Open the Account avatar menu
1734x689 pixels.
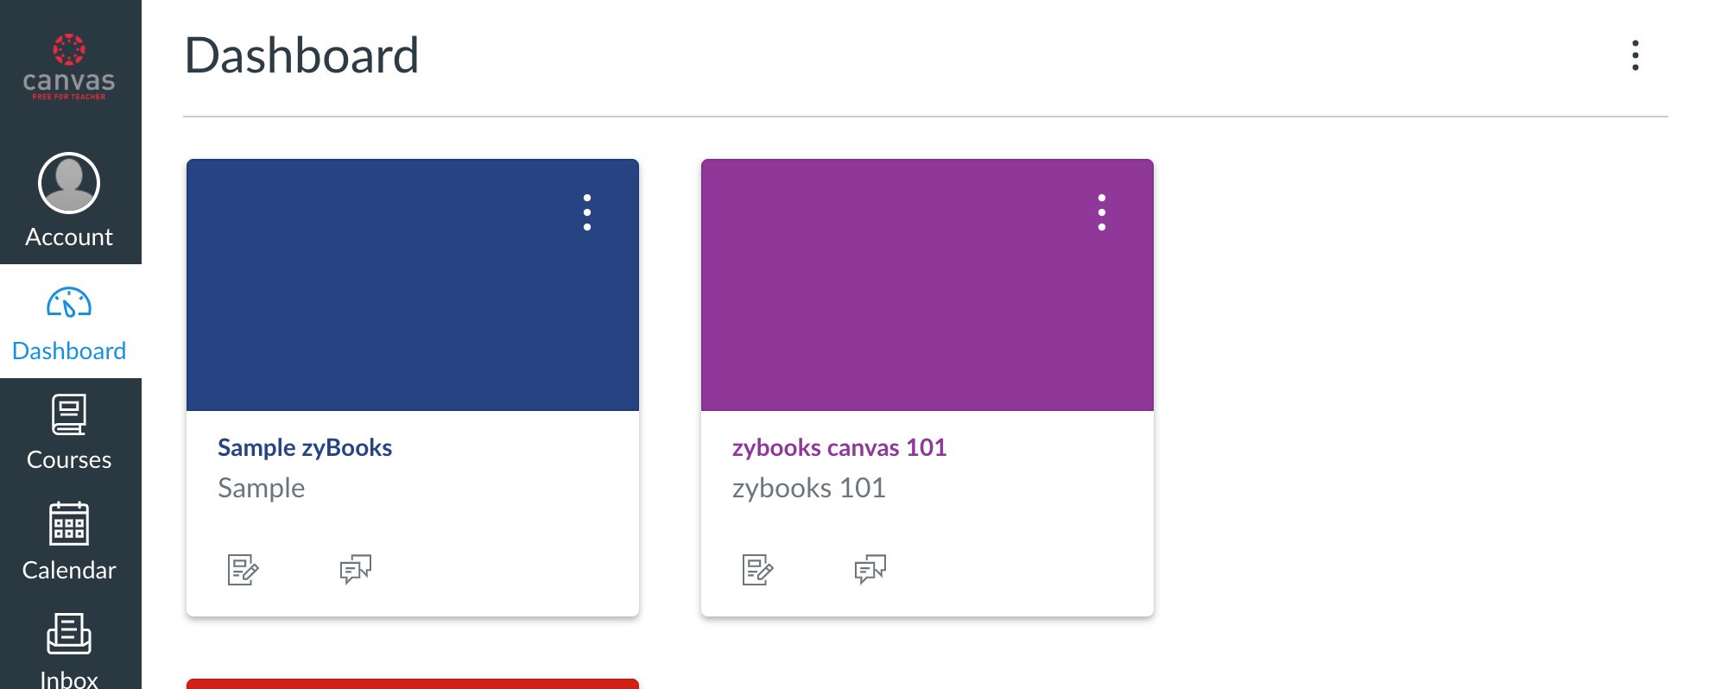tap(69, 183)
